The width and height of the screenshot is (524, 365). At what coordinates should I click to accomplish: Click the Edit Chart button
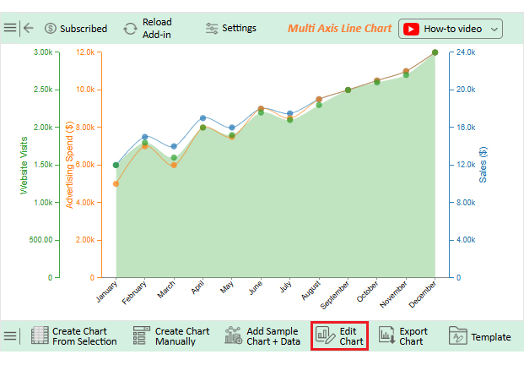(340, 336)
